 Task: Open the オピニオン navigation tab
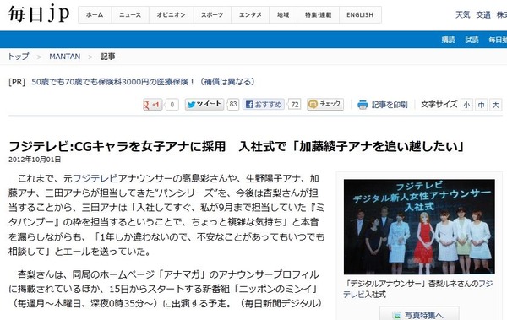(x=172, y=15)
